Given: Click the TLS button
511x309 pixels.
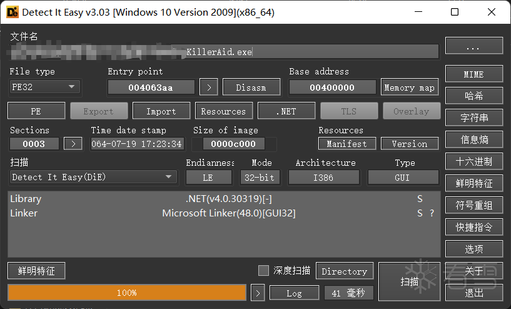Looking at the screenshot, I should pyautogui.click(x=349, y=111).
